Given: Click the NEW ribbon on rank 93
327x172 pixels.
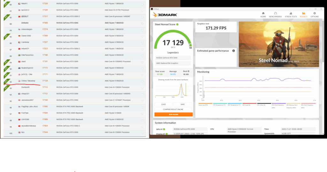Looking at the screenshot, I should pos(6,88).
